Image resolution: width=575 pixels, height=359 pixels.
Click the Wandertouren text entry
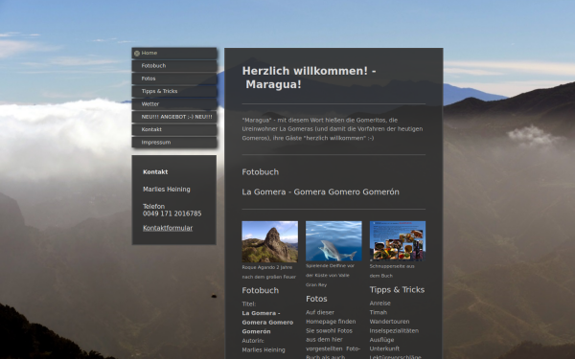pyautogui.click(x=389, y=322)
